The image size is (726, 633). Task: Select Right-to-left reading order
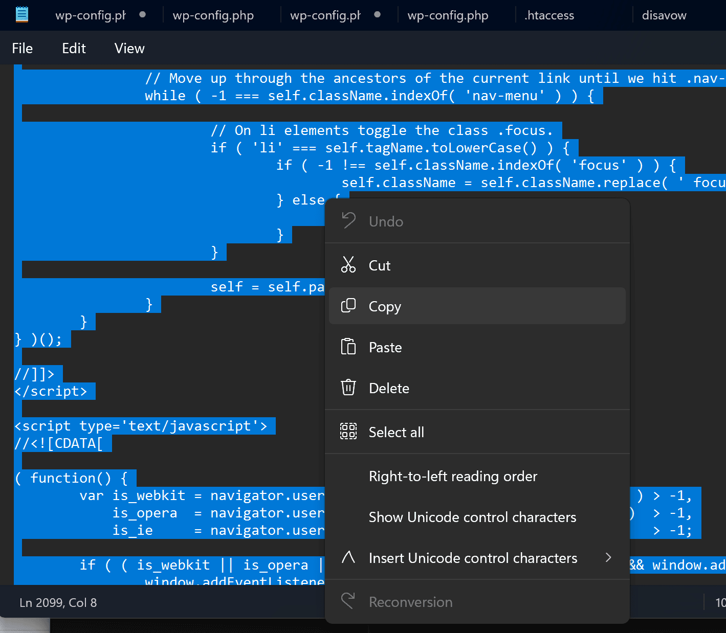[x=477, y=476]
